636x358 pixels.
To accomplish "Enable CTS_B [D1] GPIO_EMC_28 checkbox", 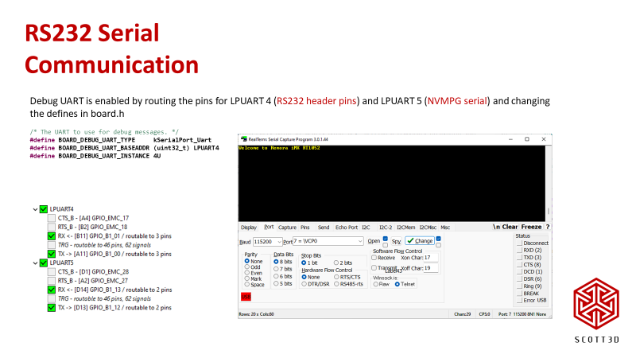I will (x=52, y=272).
